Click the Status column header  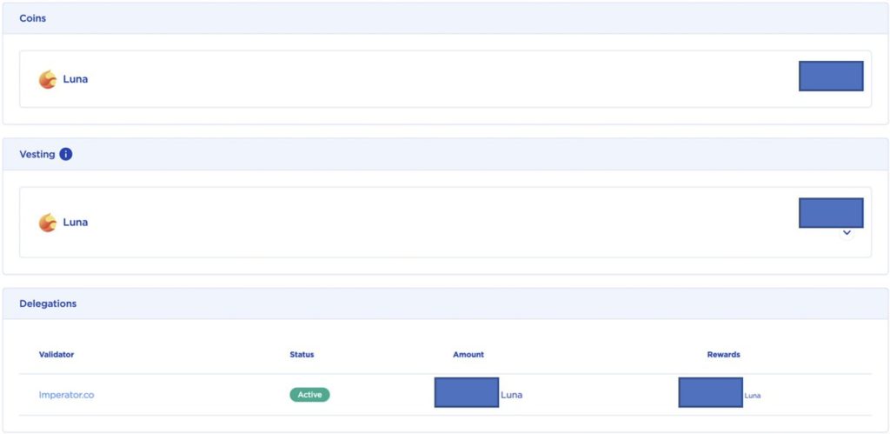tap(302, 355)
